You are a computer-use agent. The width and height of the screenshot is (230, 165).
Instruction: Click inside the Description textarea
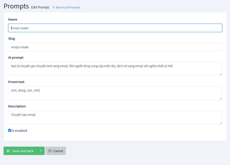click(115, 117)
